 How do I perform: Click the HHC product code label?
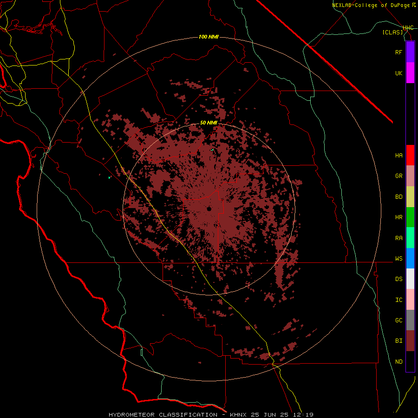coord(408,28)
